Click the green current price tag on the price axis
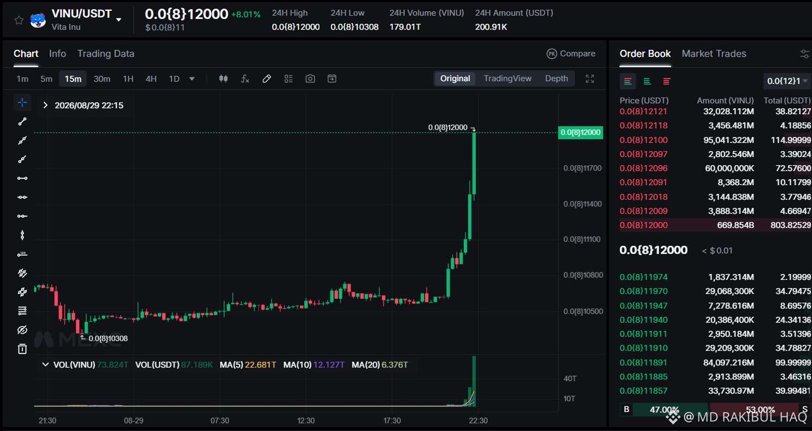The image size is (812, 431). (x=580, y=132)
